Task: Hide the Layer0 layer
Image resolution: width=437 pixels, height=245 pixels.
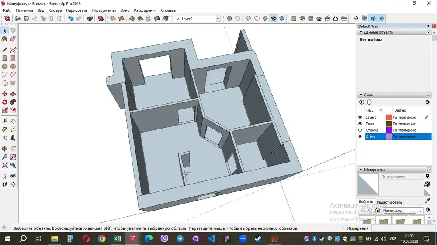Action: [x=361, y=117]
